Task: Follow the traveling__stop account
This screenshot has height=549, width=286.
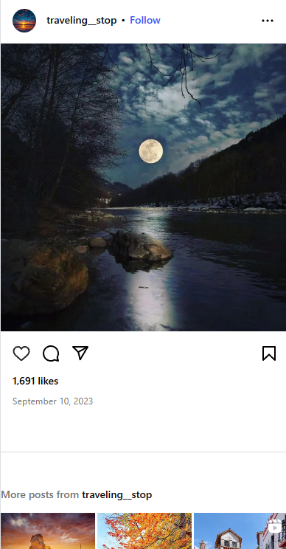Action: tap(145, 21)
